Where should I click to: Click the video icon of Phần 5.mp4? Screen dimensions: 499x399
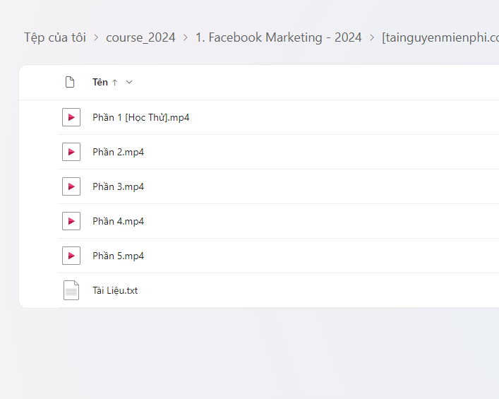click(x=71, y=256)
